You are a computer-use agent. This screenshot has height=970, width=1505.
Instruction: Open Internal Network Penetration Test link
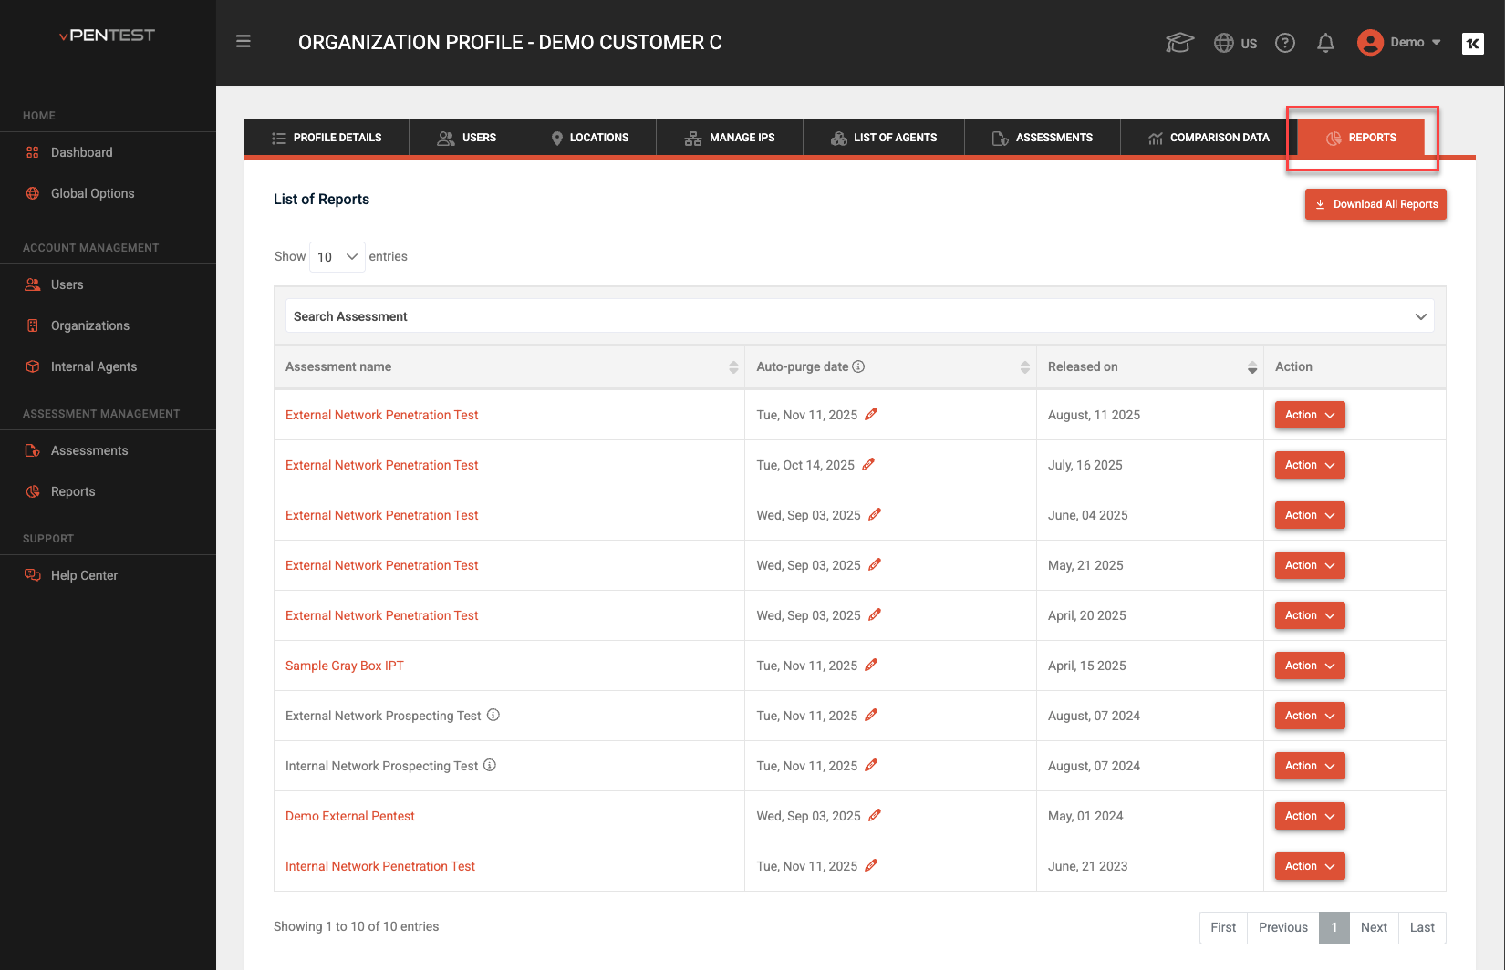(x=380, y=866)
